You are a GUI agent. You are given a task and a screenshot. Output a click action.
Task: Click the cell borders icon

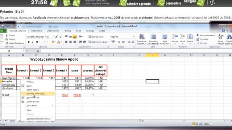(x=45, y=42)
